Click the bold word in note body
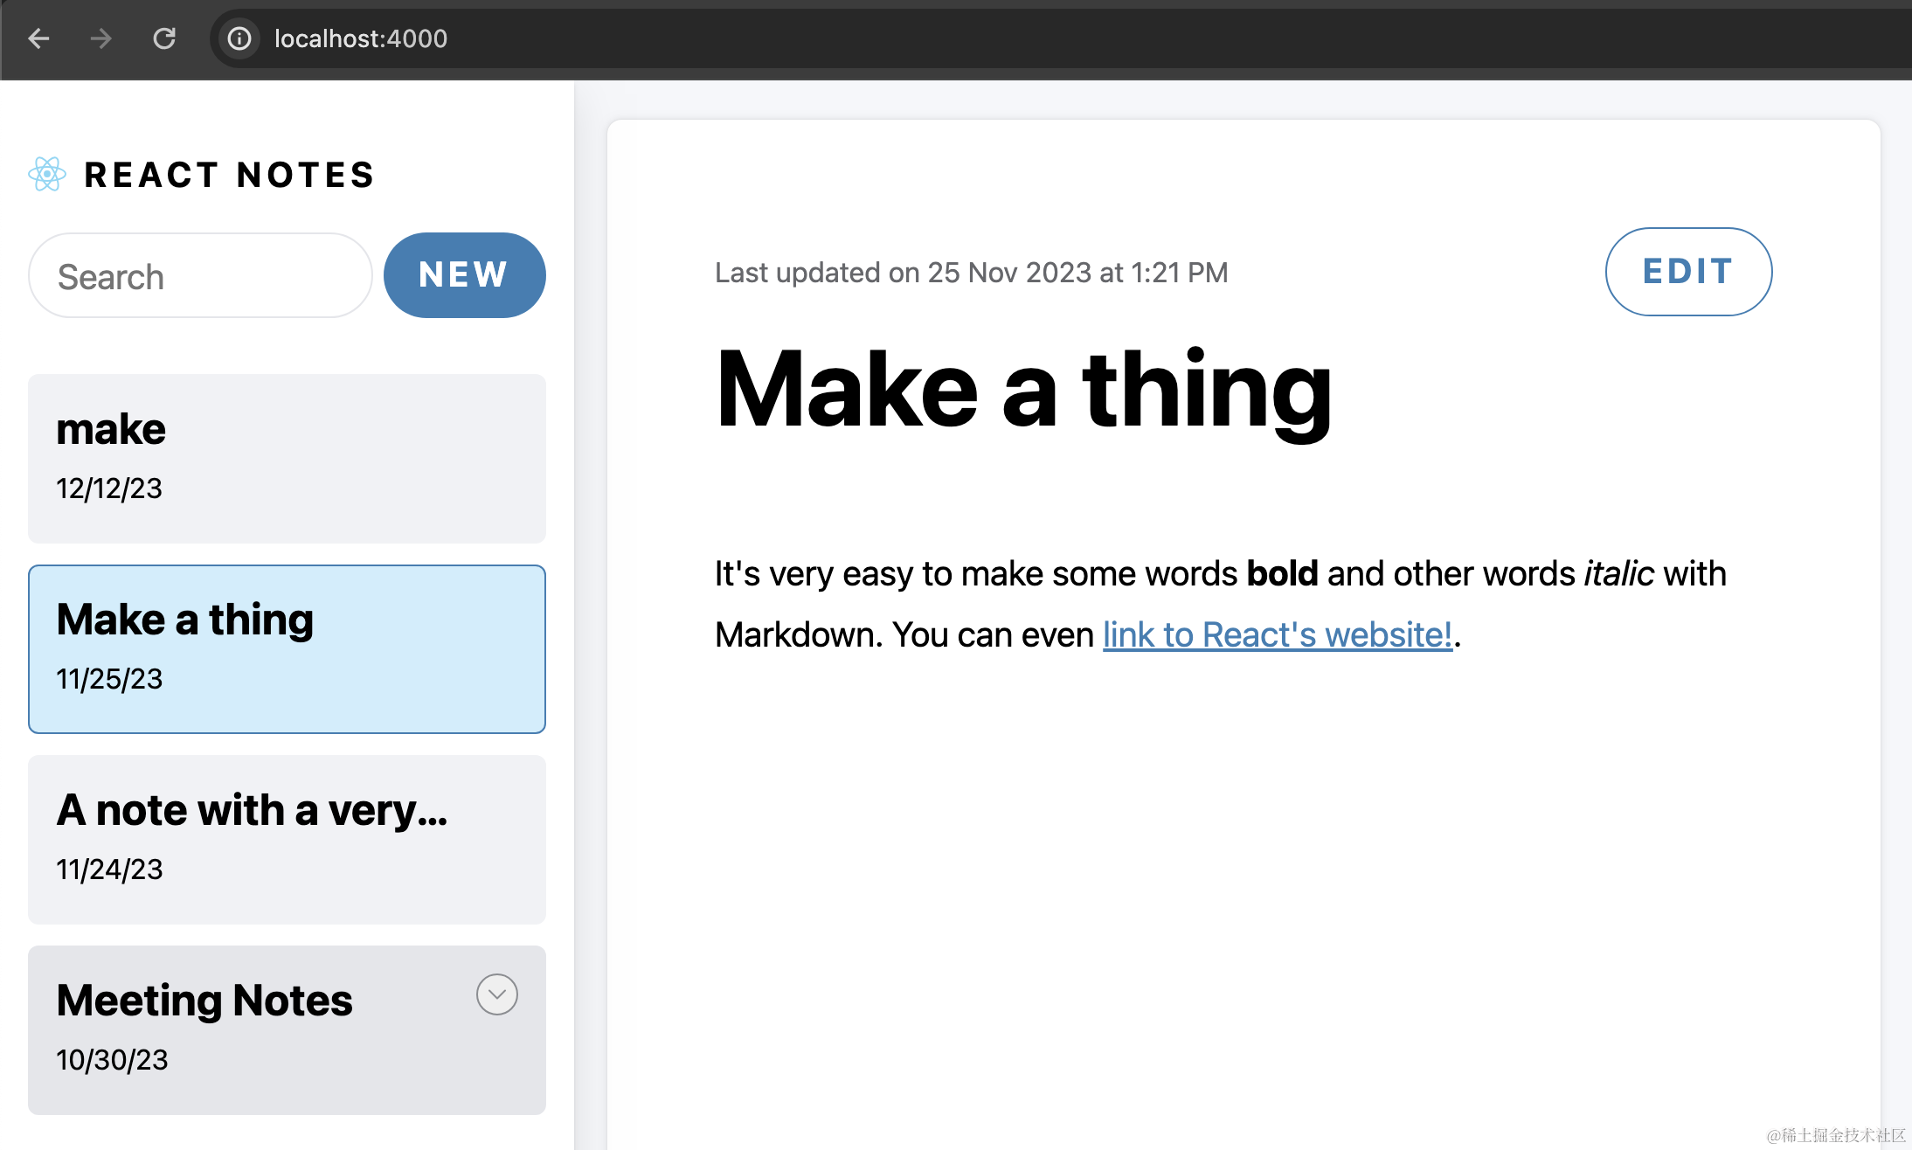Image resolution: width=1912 pixels, height=1150 pixels. pos(1281,574)
